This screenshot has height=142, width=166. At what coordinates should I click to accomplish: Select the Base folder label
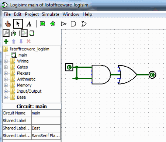coord(21,97)
